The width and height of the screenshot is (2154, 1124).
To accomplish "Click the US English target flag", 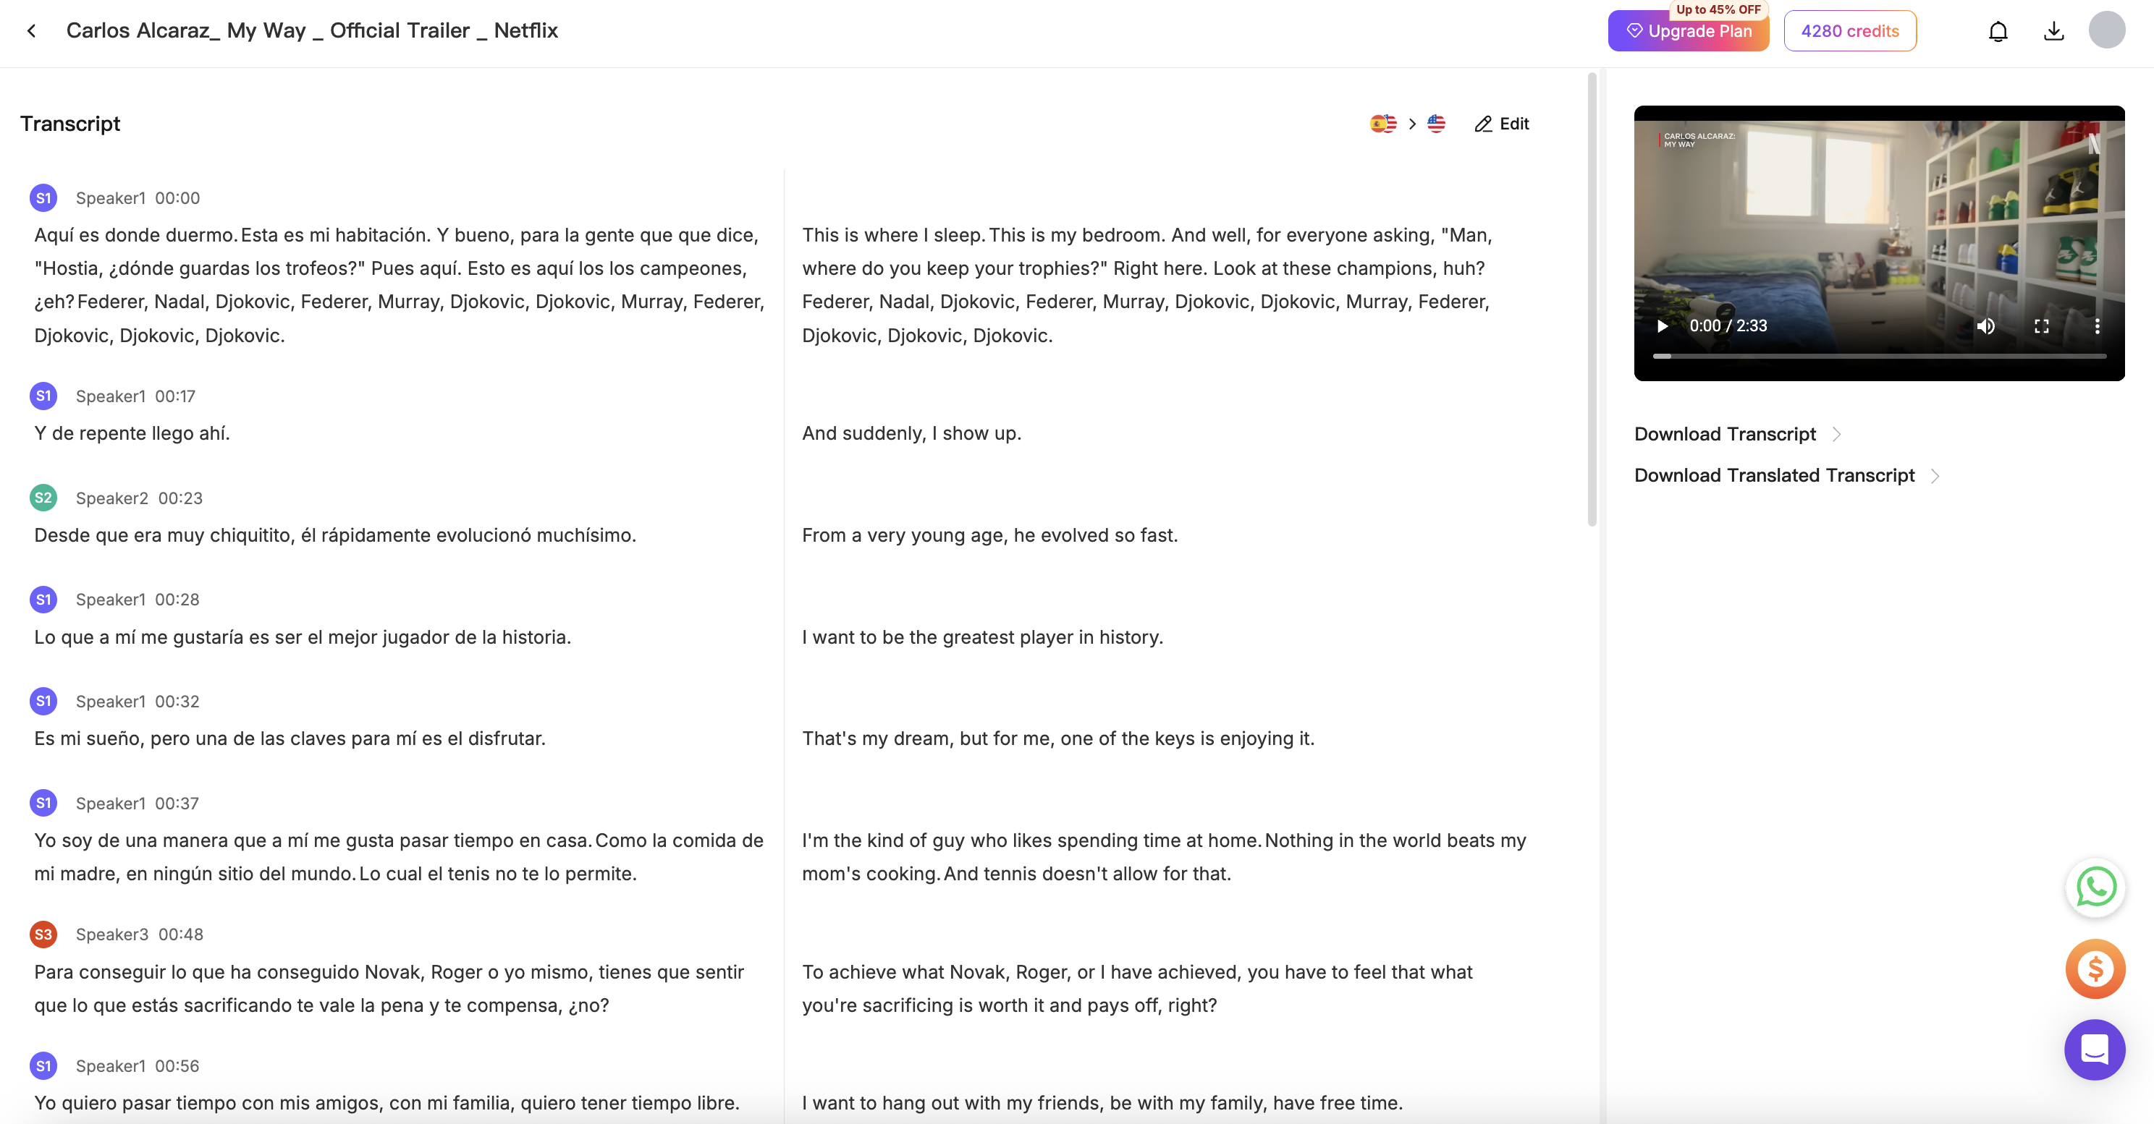I will [1436, 124].
